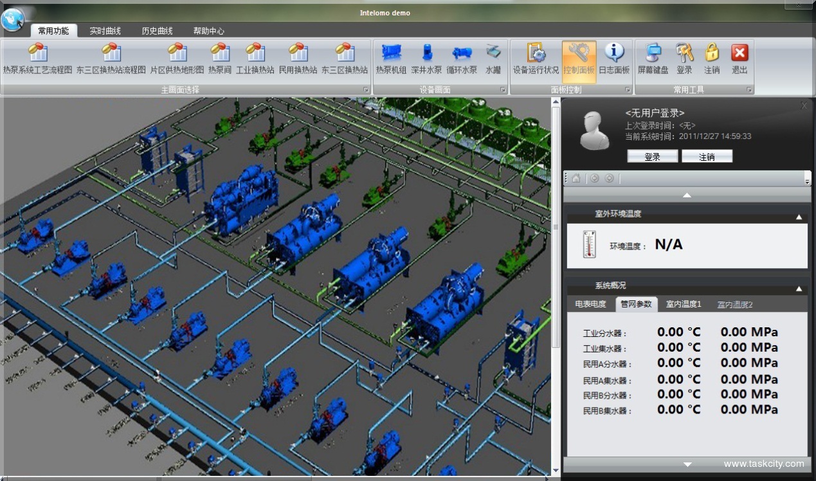
Task: Click the 登录 button under user info
Action: pos(652,156)
